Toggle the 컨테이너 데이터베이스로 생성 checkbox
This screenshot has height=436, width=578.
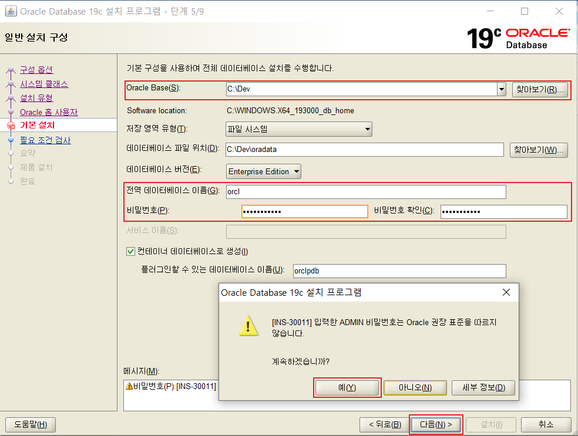pyautogui.click(x=130, y=252)
